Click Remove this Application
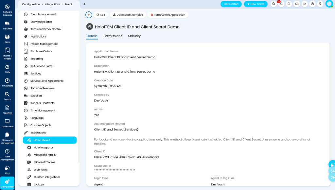 pyautogui.click(x=168, y=15)
